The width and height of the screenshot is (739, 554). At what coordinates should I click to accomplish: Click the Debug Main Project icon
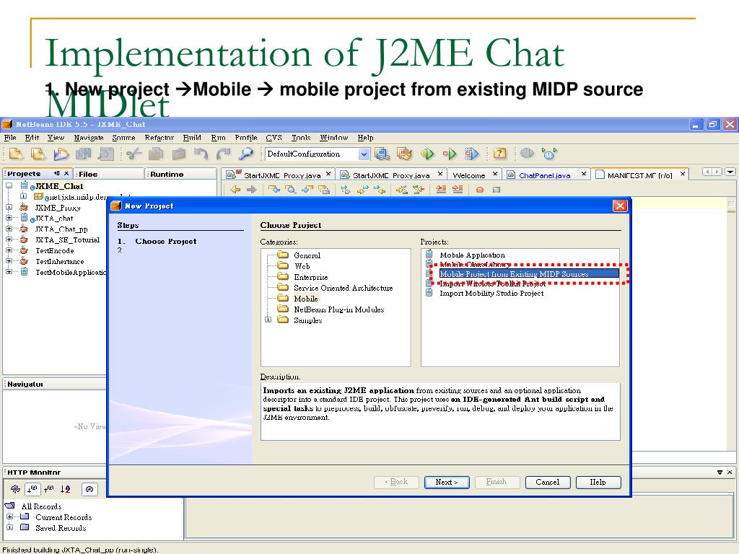click(450, 154)
